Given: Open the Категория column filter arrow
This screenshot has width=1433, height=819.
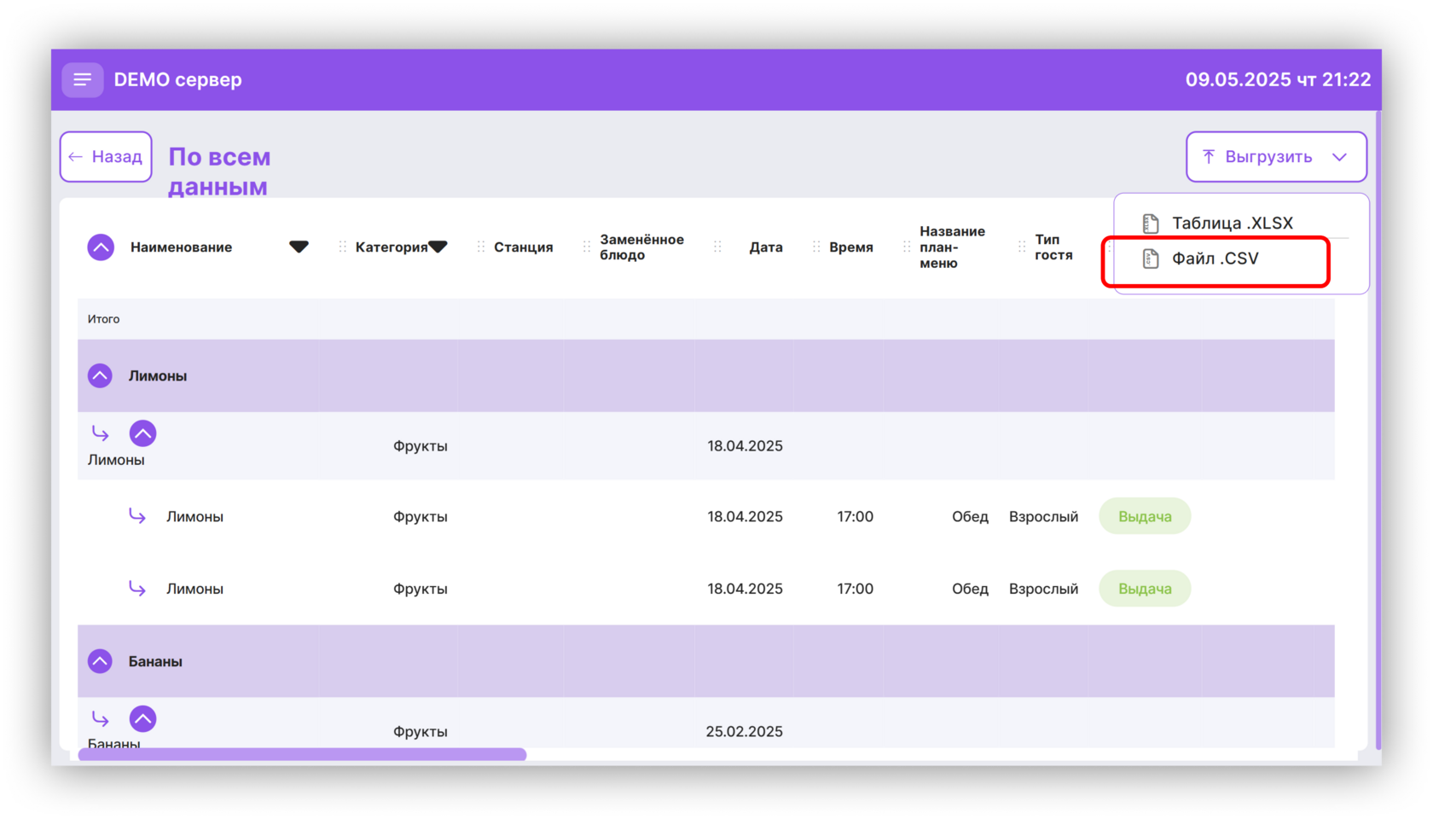Looking at the screenshot, I should pos(438,247).
